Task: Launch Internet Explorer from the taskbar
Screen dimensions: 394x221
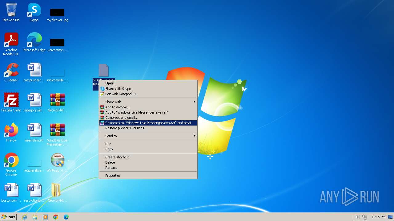Action: click(24, 217)
